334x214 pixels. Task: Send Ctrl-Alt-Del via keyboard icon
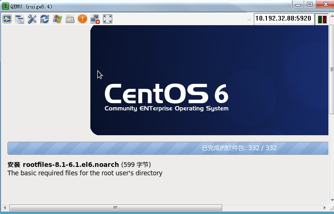[x=70, y=19]
